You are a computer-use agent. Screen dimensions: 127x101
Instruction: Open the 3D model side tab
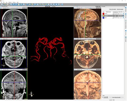point(126,39)
